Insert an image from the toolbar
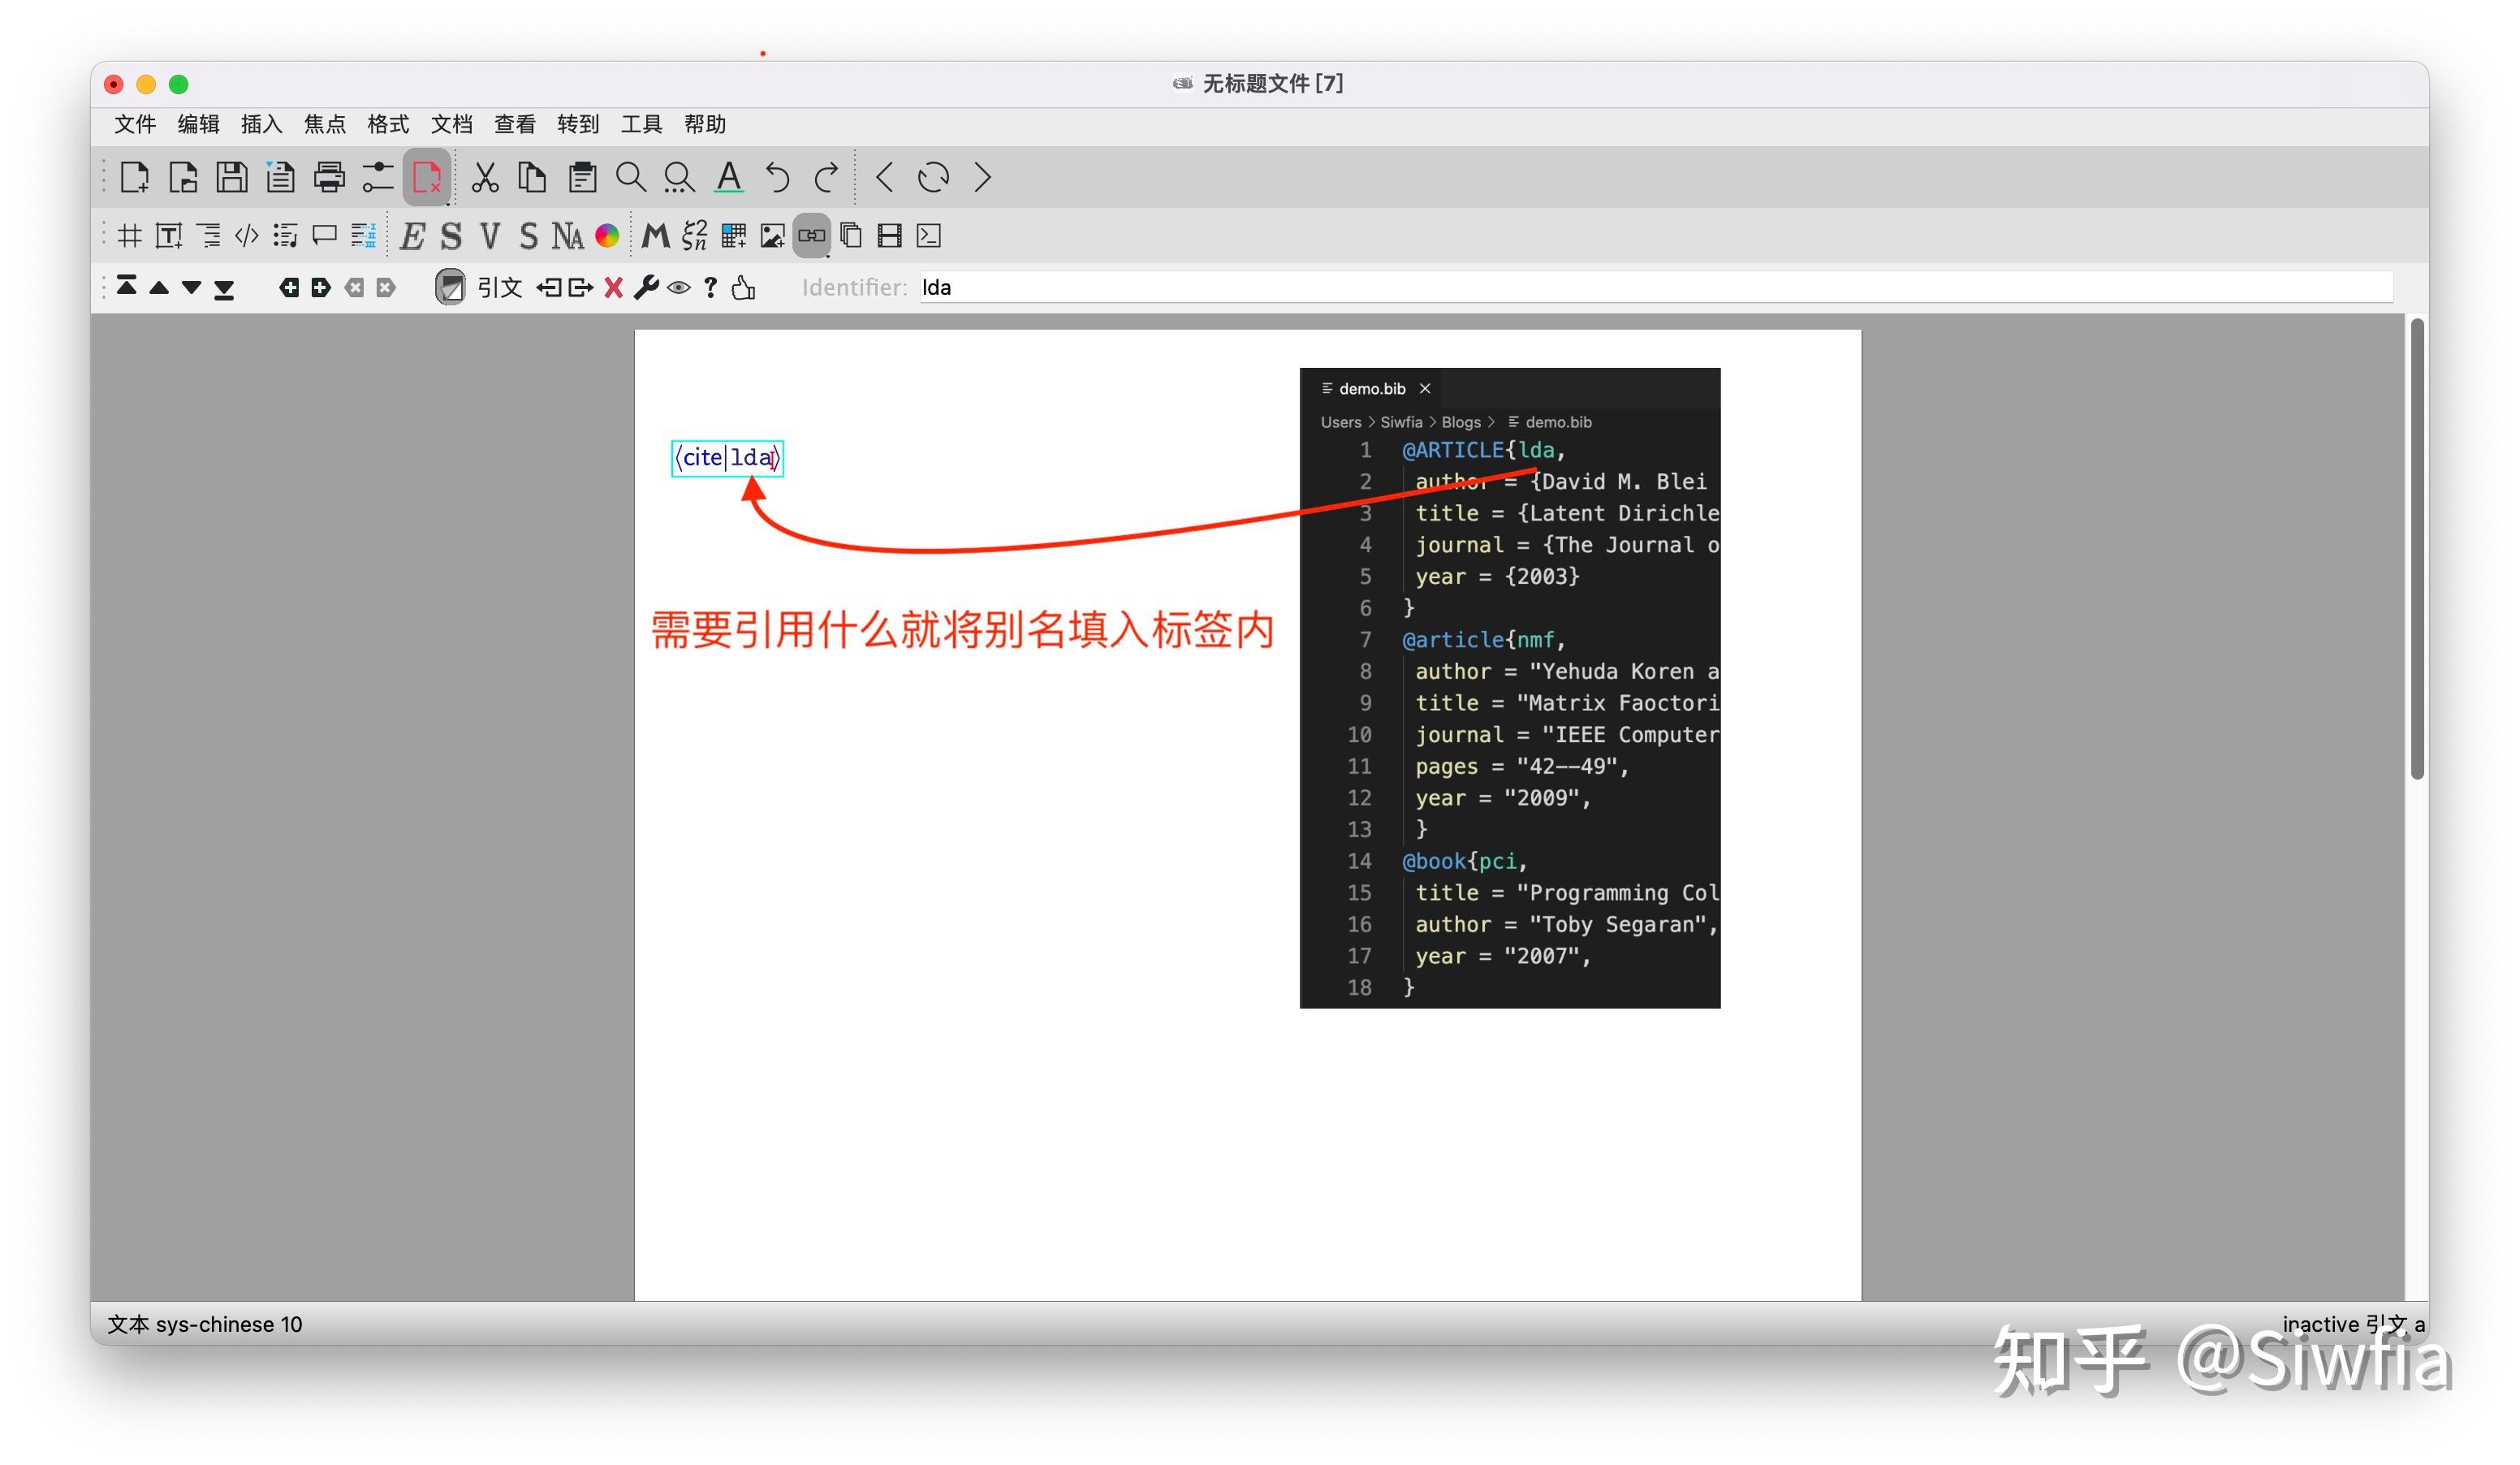Screen dimensions: 2520x1465 tap(772, 236)
